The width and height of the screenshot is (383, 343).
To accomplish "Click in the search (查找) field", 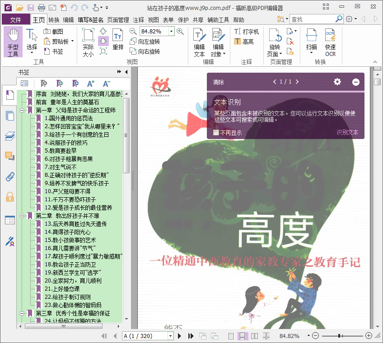I will [312, 19].
